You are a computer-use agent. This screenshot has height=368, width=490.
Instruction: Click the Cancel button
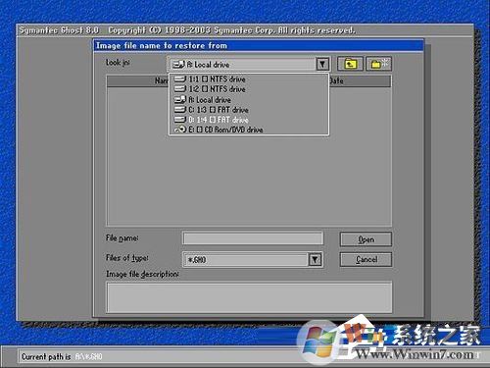(x=366, y=260)
